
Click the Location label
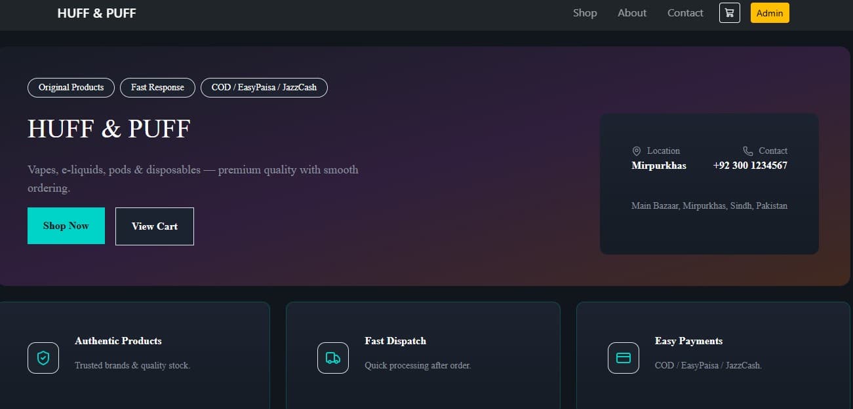(x=664, y=151)
